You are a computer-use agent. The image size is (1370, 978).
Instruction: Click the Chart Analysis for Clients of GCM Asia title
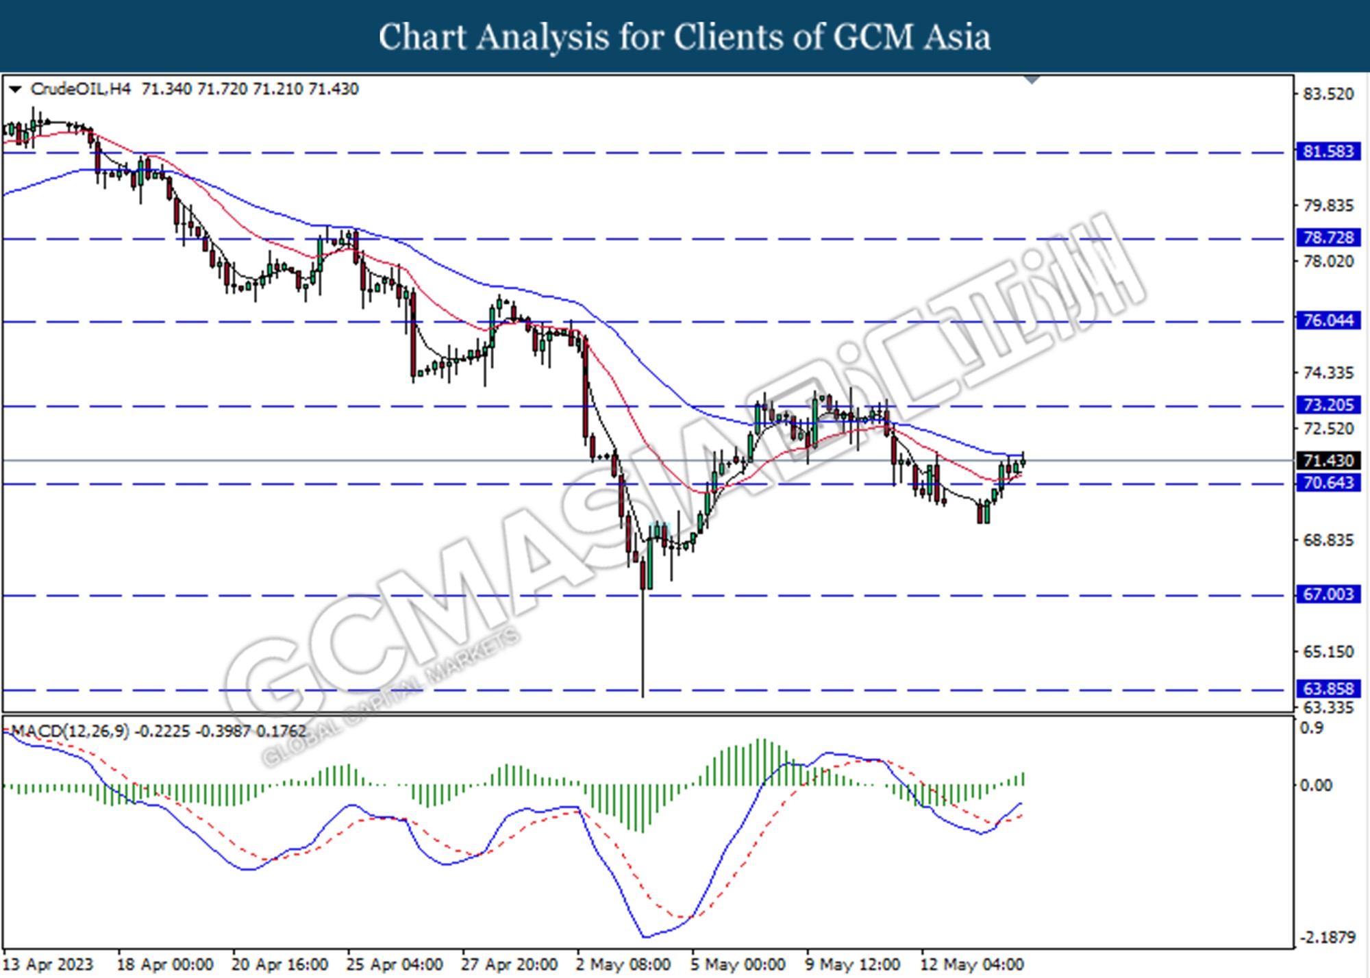pos(685,36)
